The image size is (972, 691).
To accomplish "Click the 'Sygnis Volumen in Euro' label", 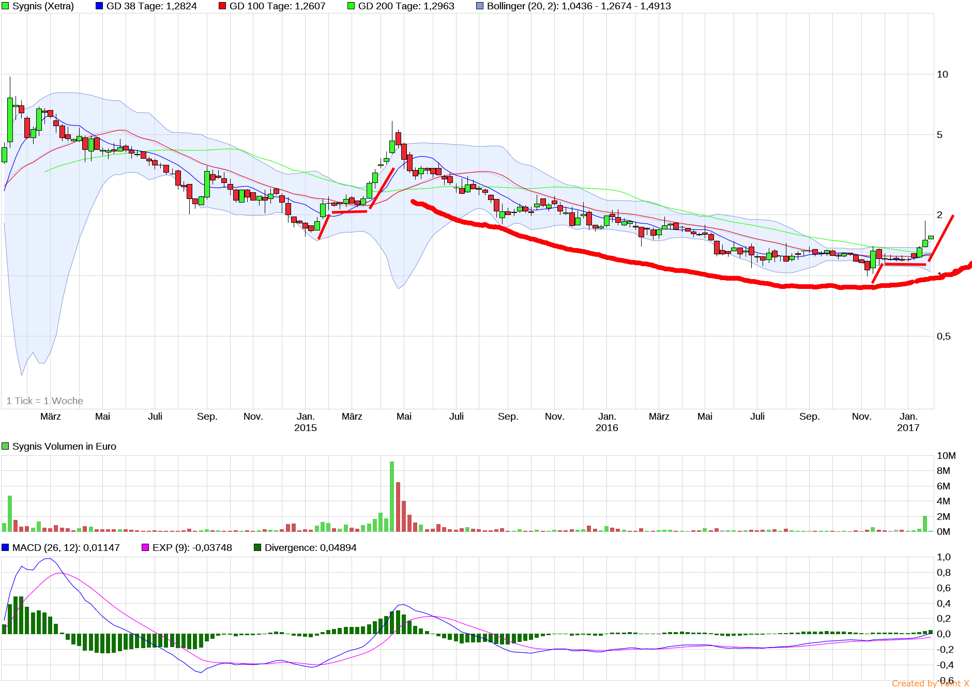I will click(64, 447).
